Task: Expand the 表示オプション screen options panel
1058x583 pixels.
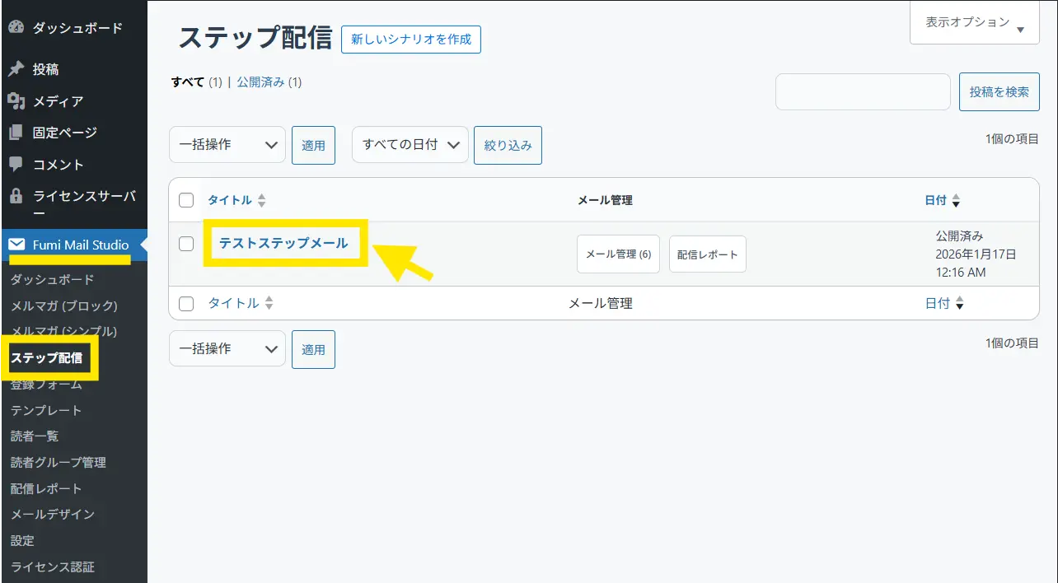Action: tap(975, 23)
